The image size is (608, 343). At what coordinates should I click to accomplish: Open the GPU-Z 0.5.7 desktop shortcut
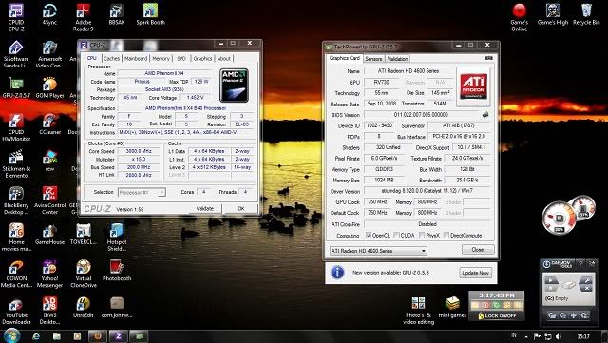16,87
